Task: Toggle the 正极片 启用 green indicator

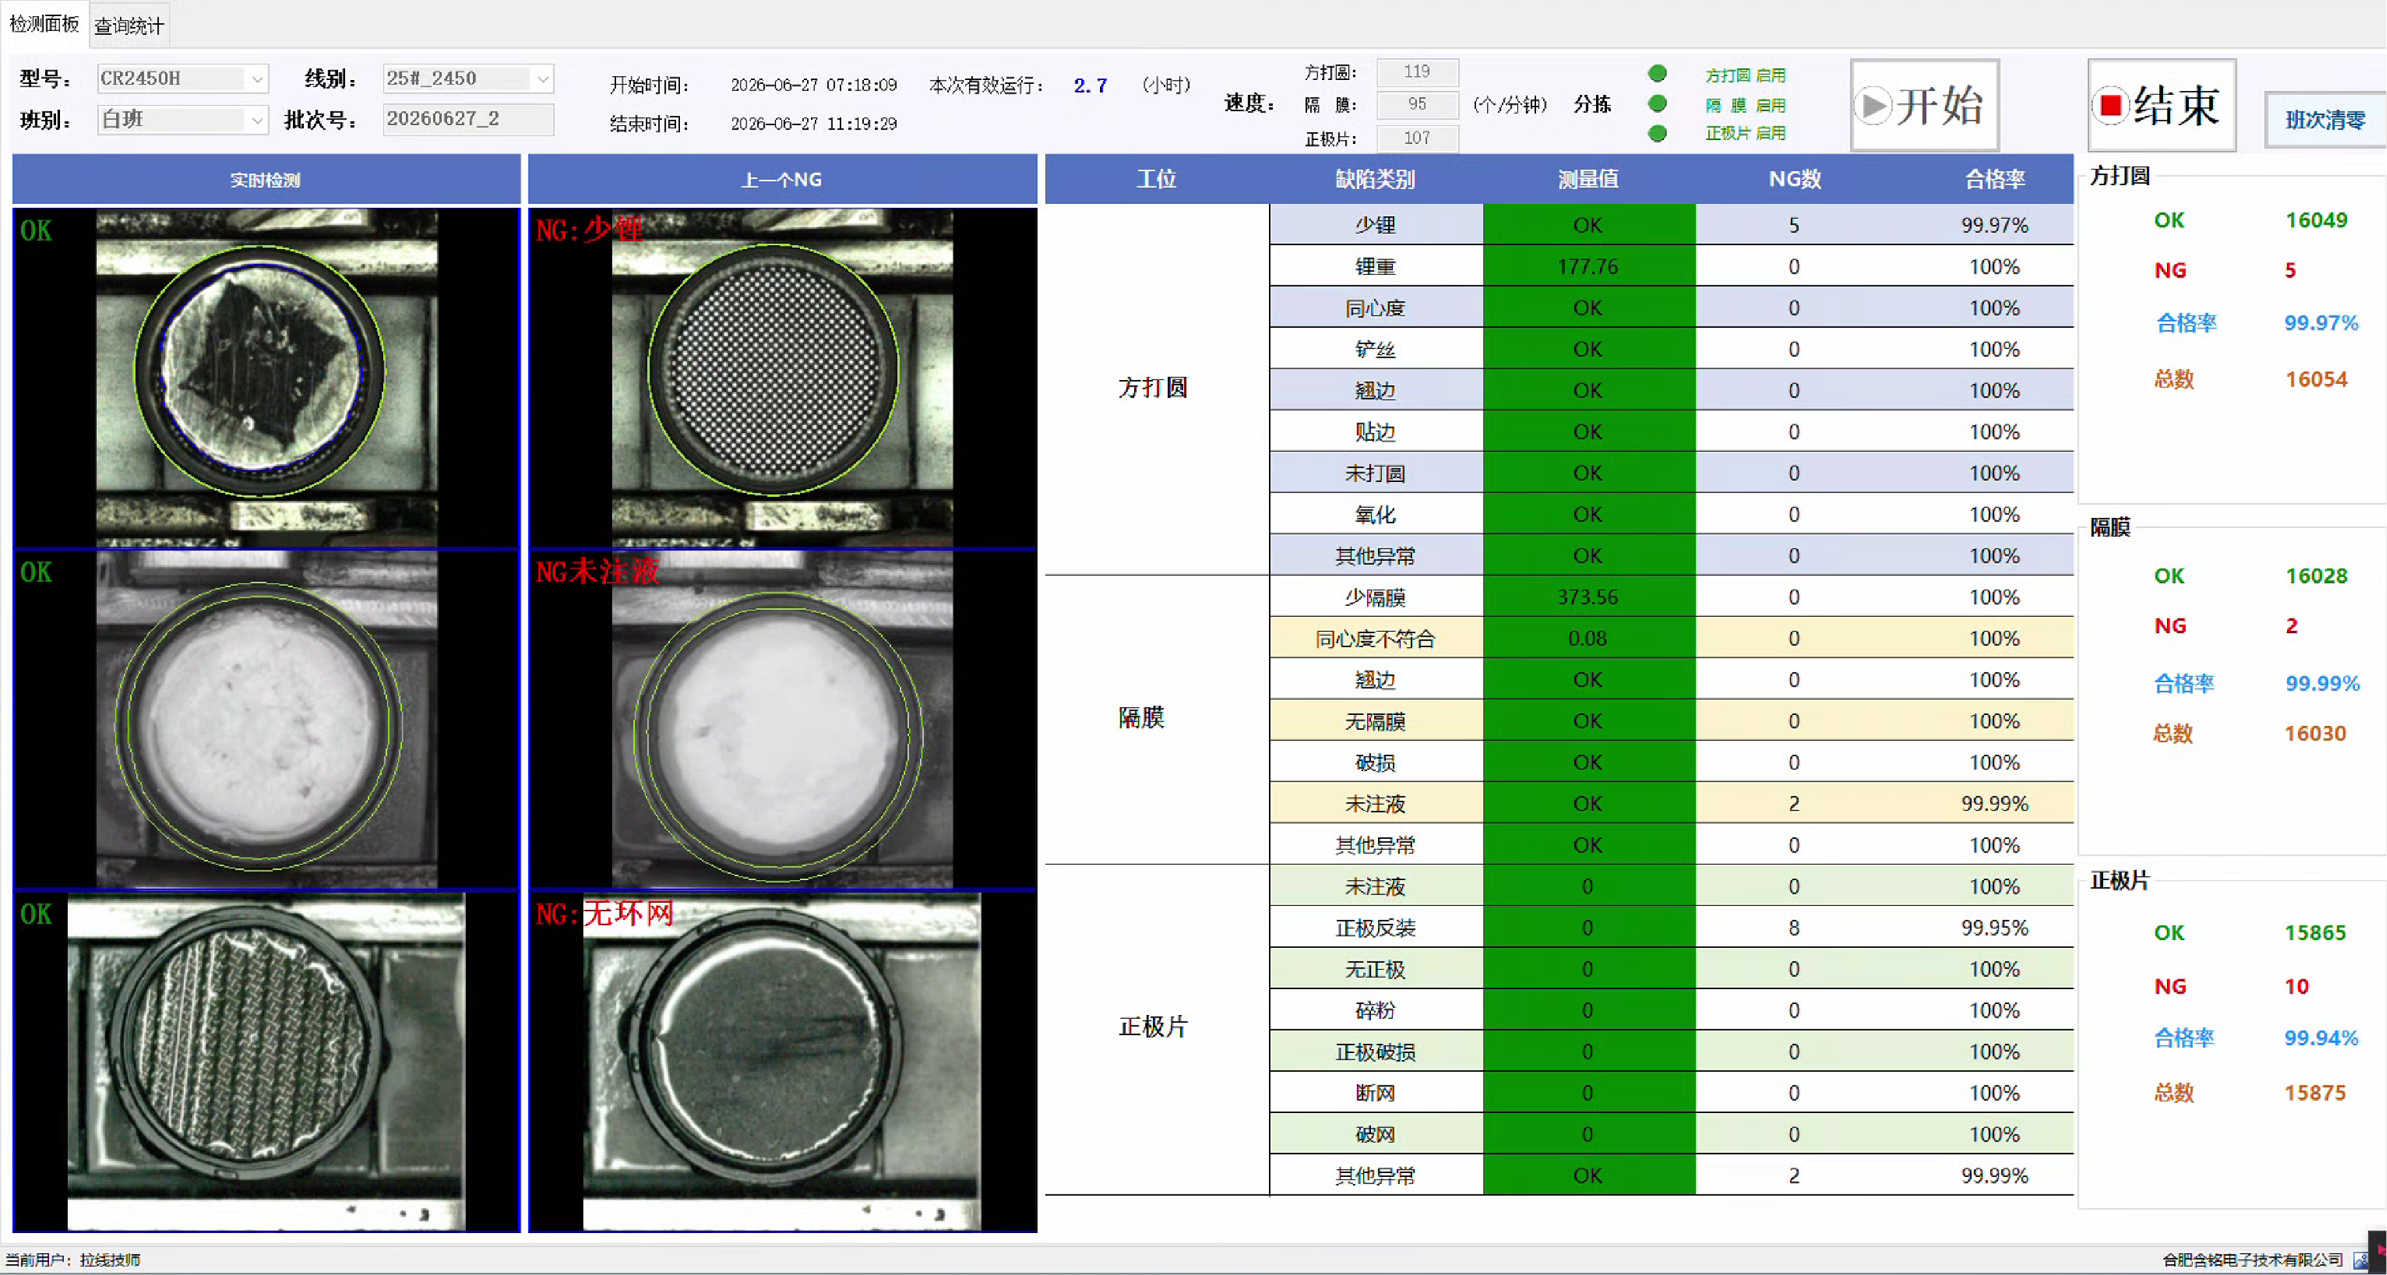Action: pyautogui.click(x=1658, y=134)
